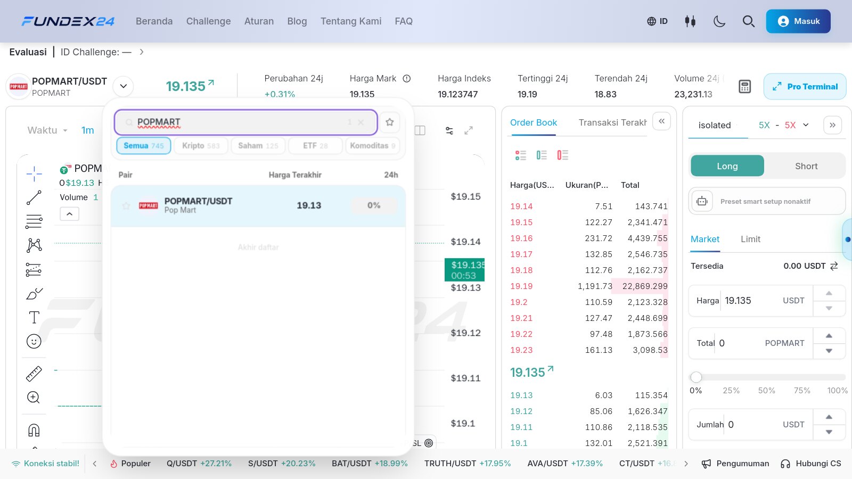This screenshot has height=479, width=852.
Task: Open the search magnifier in header
Action: 749,21
